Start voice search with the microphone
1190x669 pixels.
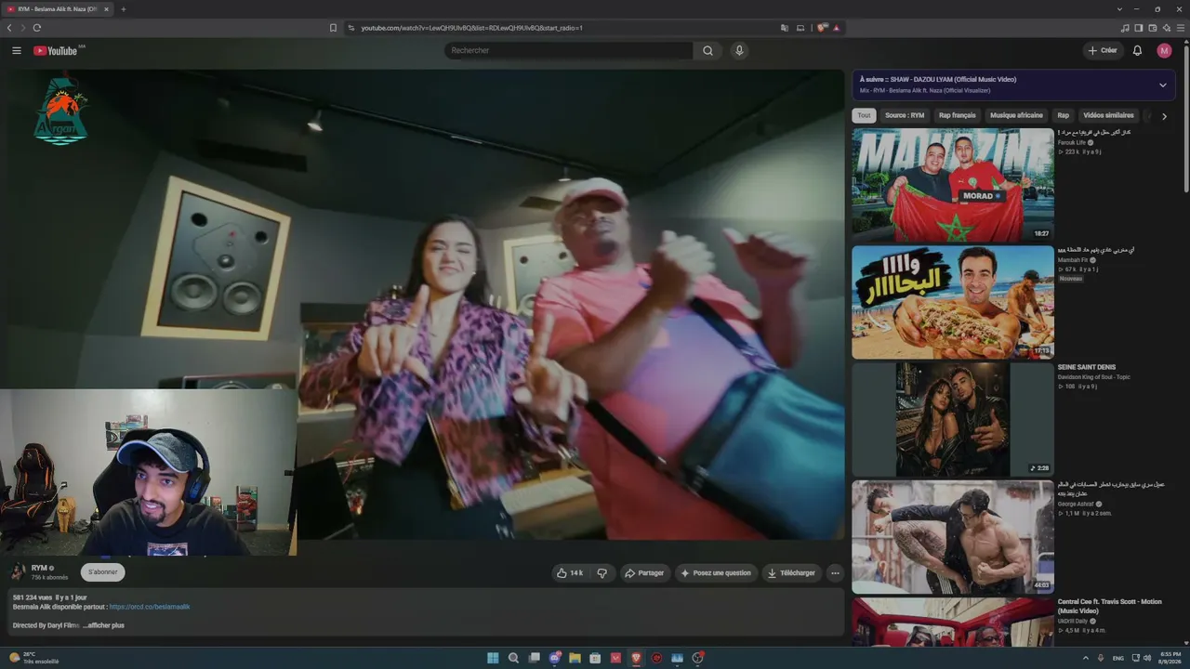(x=739, y=50)
